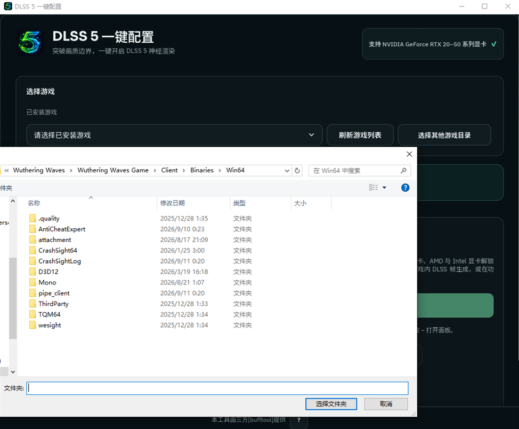Select the 2026/1/25 3:00 date cell
Screen dimensions: 519x429
tap(182, 250)
